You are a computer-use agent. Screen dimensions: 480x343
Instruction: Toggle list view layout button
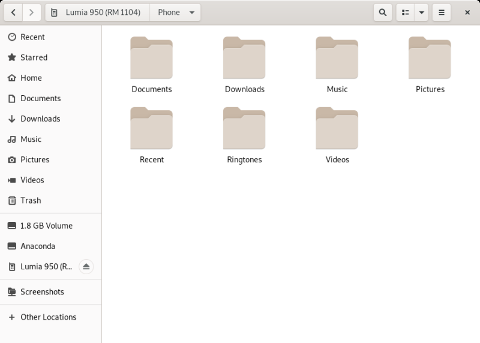tap(406, 13)
